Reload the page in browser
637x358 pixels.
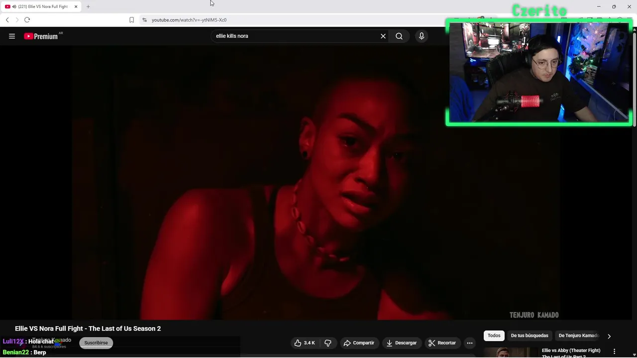[x=27, y=20]
